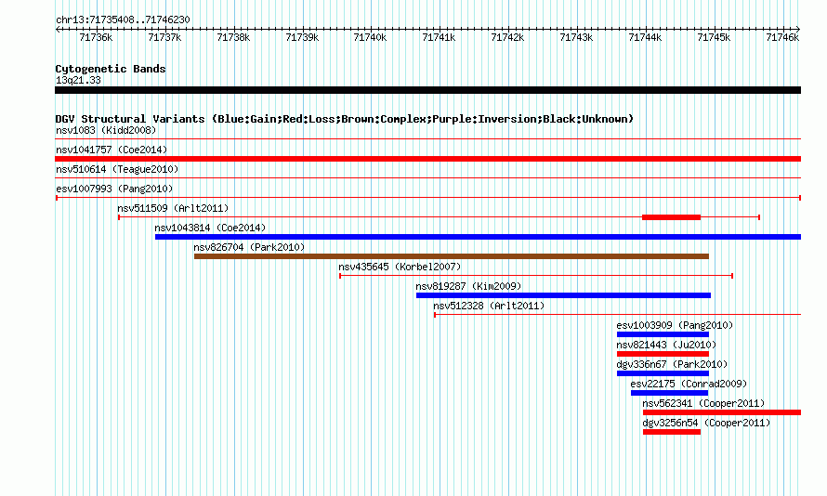Screen dimensions: 827x496
Task: Click the 71746k ruler tick label
Action: tap(782, 37)
